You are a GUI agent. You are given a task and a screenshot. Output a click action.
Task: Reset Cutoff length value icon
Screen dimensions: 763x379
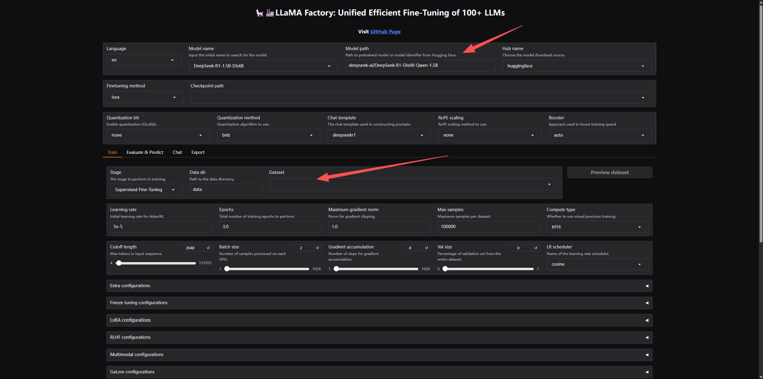click(208, 248)
